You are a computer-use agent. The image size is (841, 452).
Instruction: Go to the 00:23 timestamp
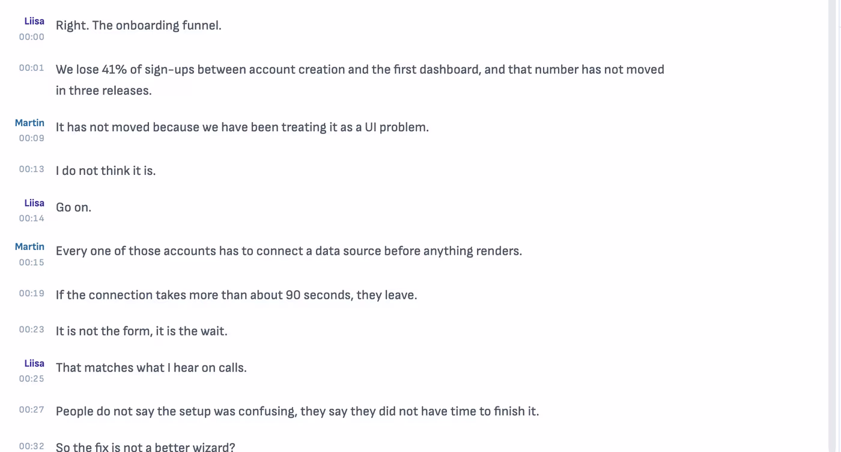31,329
